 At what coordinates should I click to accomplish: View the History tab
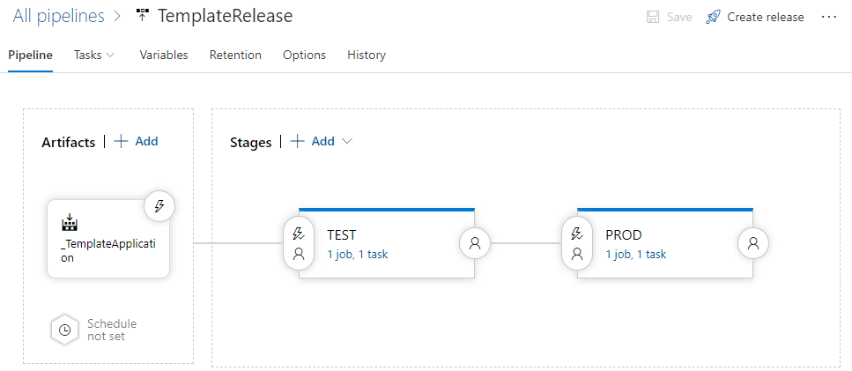(x=367, y=55)
